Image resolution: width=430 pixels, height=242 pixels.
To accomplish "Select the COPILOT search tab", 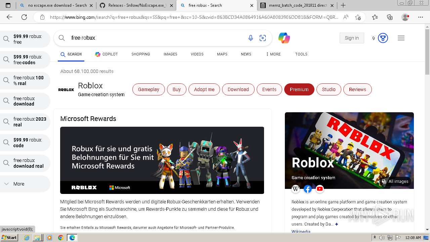I will coord(106,54).
